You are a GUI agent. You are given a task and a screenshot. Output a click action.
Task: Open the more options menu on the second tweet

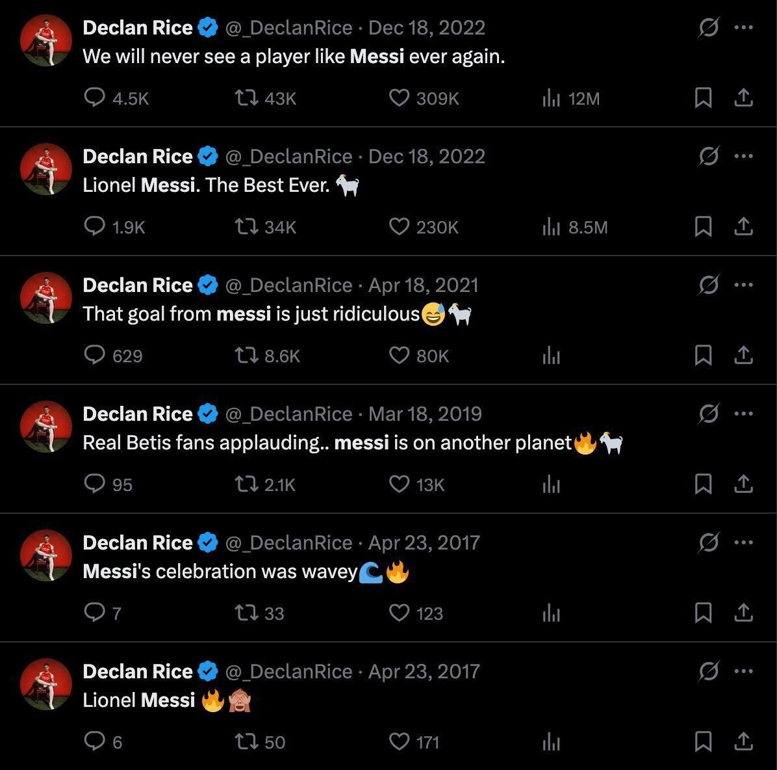[743, 155]
